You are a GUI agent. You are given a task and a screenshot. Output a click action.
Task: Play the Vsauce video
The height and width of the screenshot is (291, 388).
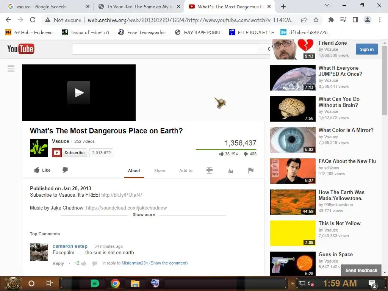click(x=79, y=93)
